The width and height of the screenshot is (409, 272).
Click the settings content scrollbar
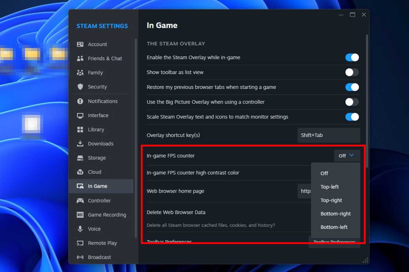point(367,100)
